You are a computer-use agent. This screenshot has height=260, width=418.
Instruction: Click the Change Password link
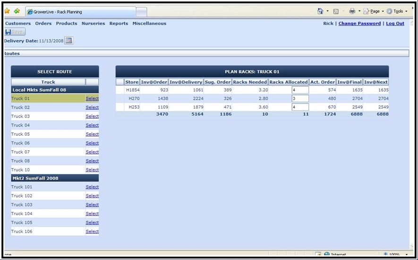pyautogui.click(x=359, y=24)
